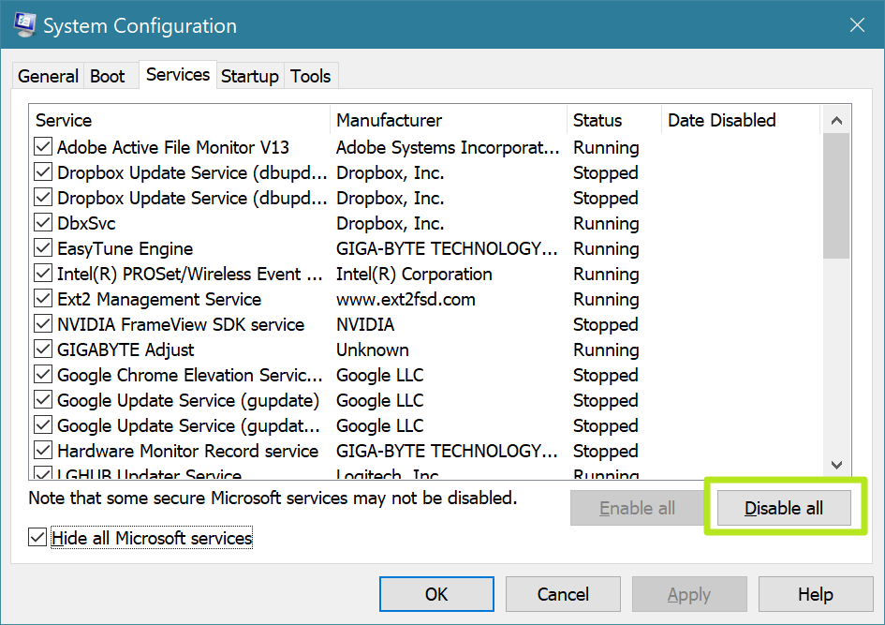
Task: Click the OK button
Action: [435, 593]
